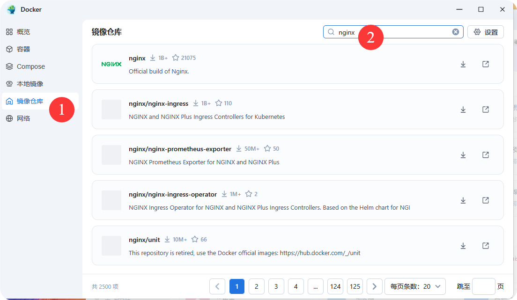The width and height of the screenshot is (517, 300).
Task: Go to page 2
Action: [257, 286]
